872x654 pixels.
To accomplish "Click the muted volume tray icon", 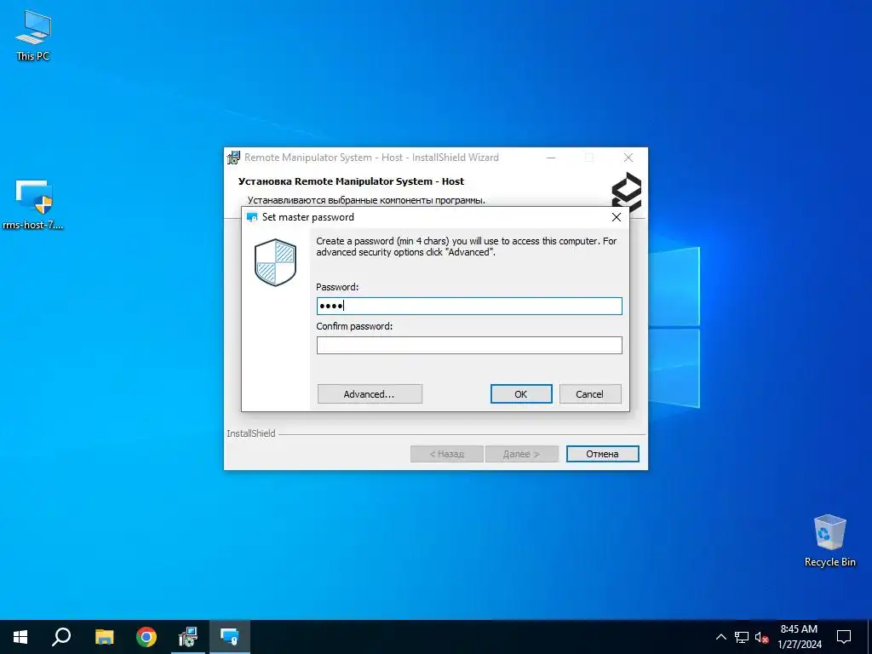I will pos(761,637).
